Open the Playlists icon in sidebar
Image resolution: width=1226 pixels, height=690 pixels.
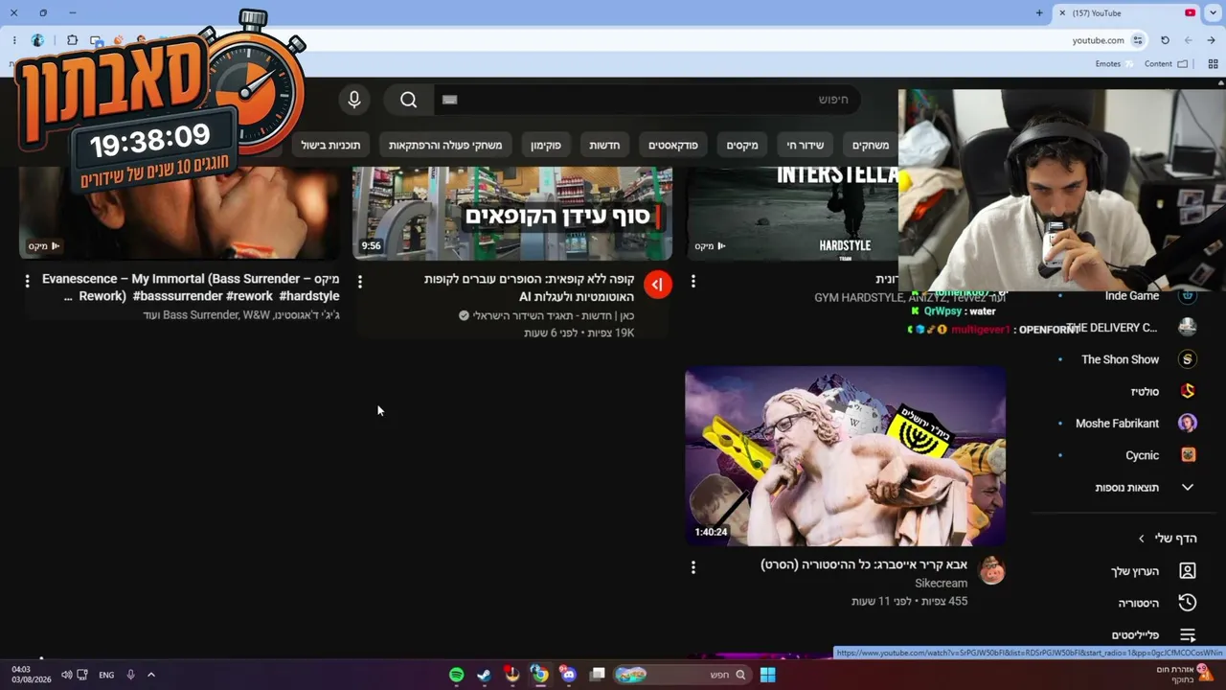(1188, 634)
